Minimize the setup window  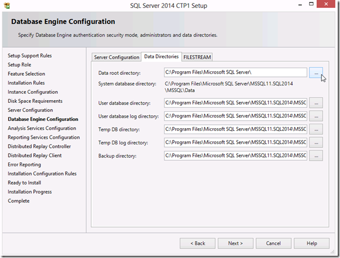click(300, 4)
